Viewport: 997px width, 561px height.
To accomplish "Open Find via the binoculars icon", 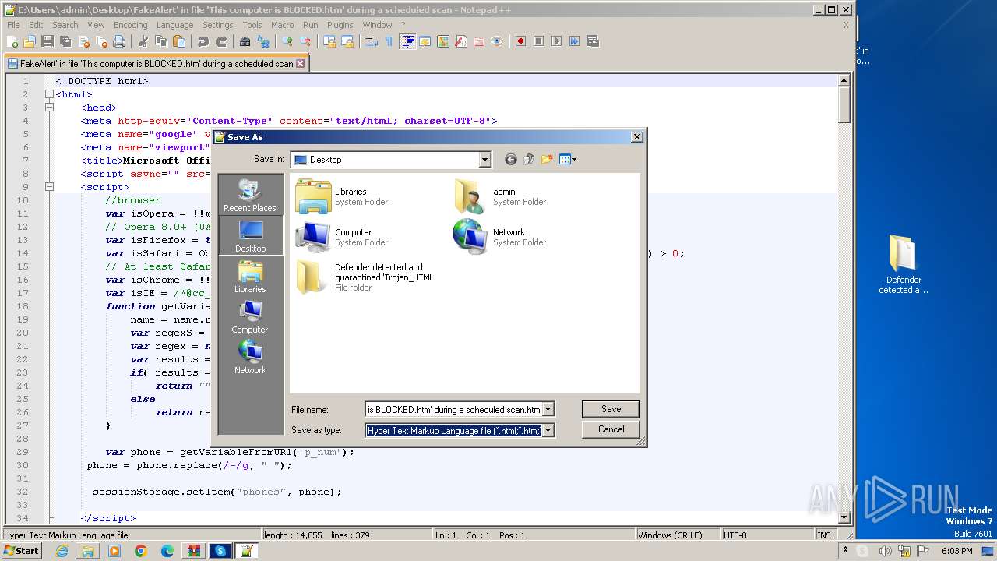I will point(245,41).
